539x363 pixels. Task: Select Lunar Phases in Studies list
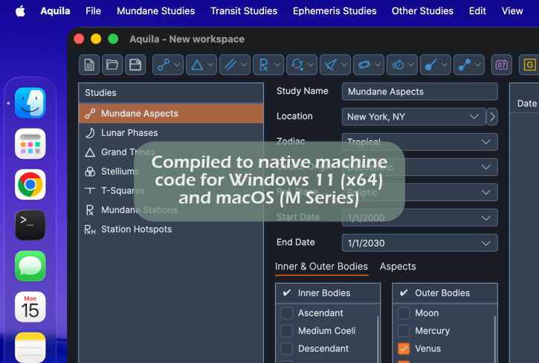point(129,133)
